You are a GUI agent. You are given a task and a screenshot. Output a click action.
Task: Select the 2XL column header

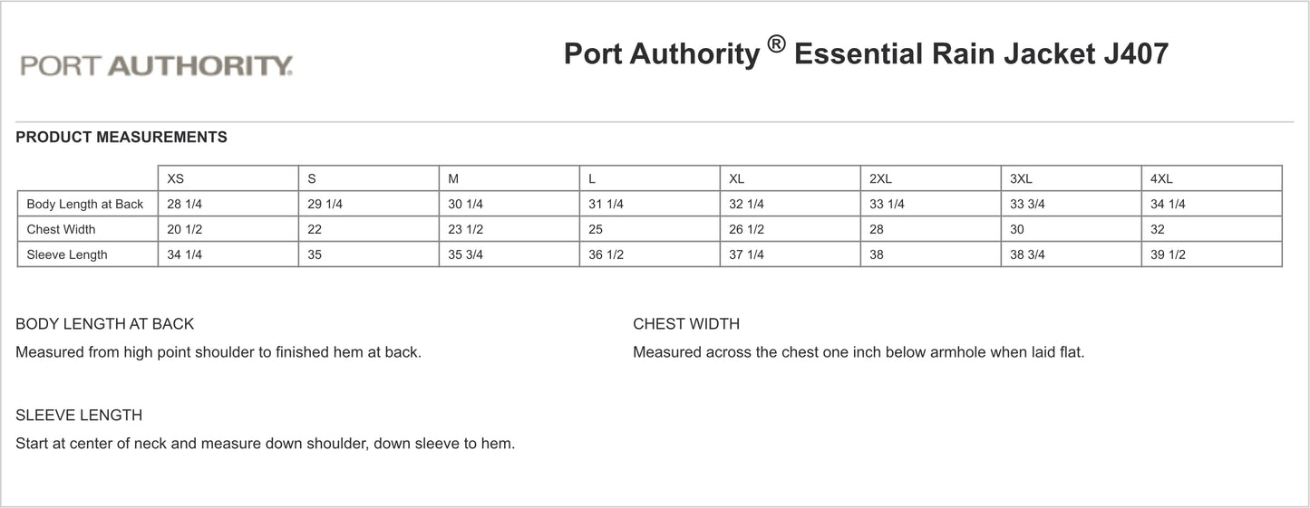[x=880, y=179]
